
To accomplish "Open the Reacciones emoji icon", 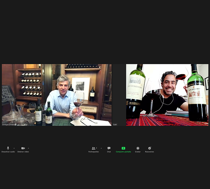I will click(x=149, y=148).
